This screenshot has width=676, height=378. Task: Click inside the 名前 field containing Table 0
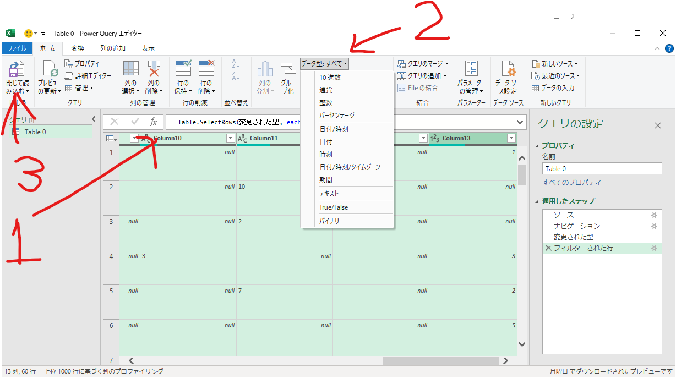click(602, 169)
